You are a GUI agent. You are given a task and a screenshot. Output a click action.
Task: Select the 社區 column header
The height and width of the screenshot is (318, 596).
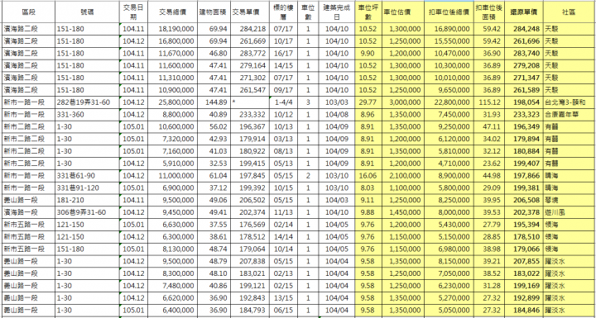click(569, 12)
